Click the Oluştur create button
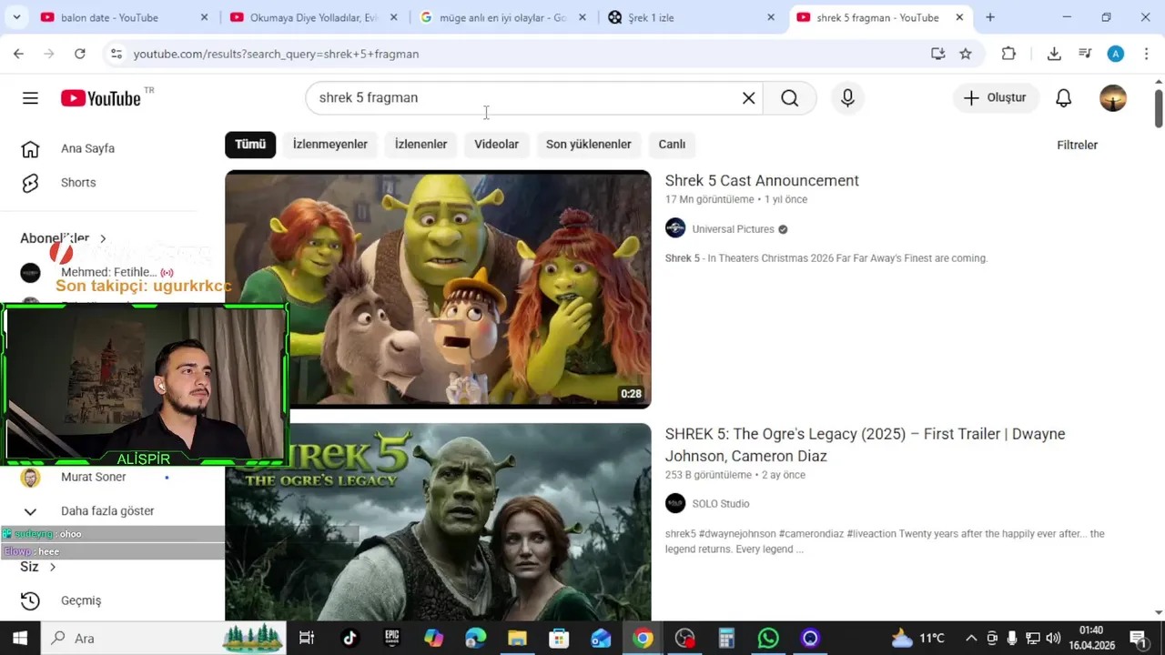The width and height of the screenshot is (1165, 655). (x=996, y=98)
